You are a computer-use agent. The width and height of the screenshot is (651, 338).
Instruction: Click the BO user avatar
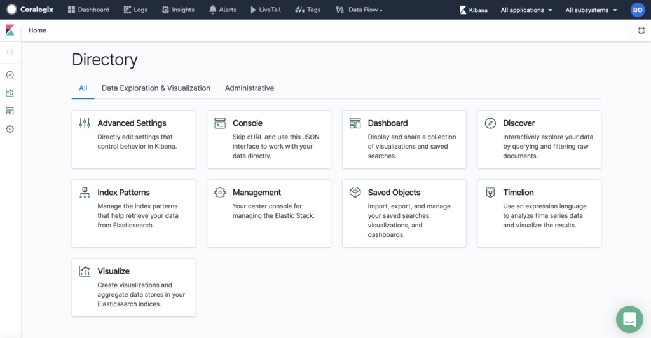click(638, 10)
